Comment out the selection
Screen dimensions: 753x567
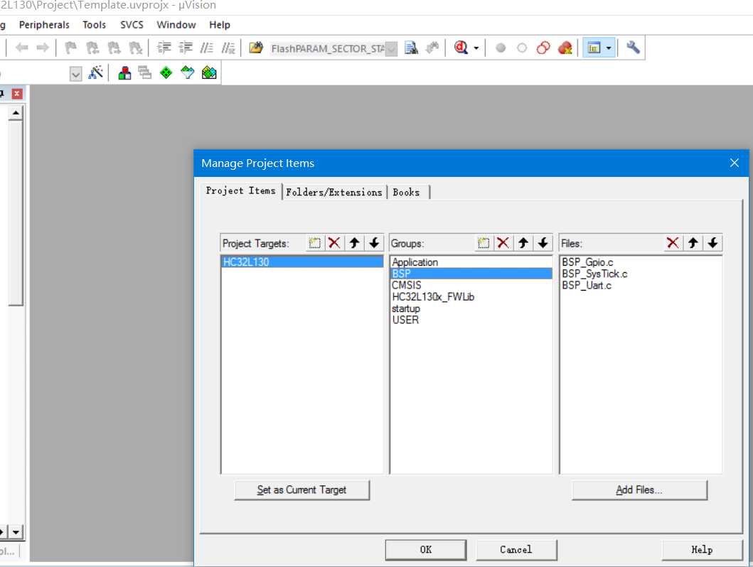click(207, 48)
